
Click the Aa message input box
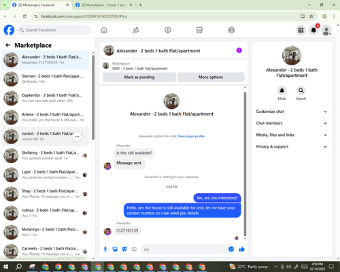tap(185, 250)
